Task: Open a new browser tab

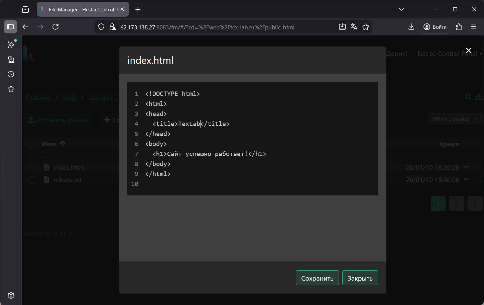Action: [138, 10]
